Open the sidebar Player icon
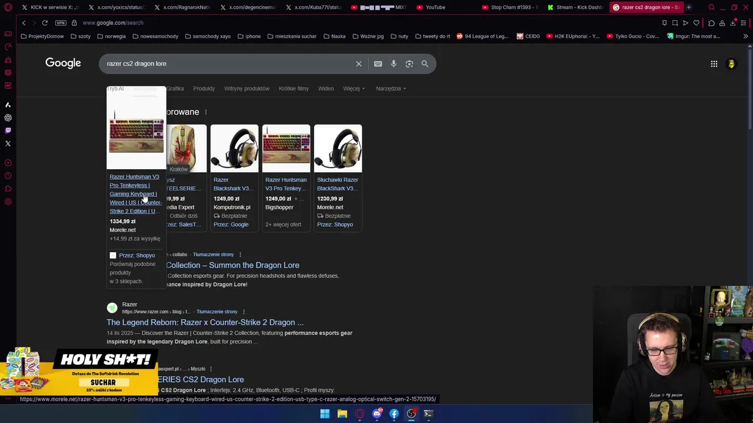Screen dimensions: 753x423 [8, 163]
